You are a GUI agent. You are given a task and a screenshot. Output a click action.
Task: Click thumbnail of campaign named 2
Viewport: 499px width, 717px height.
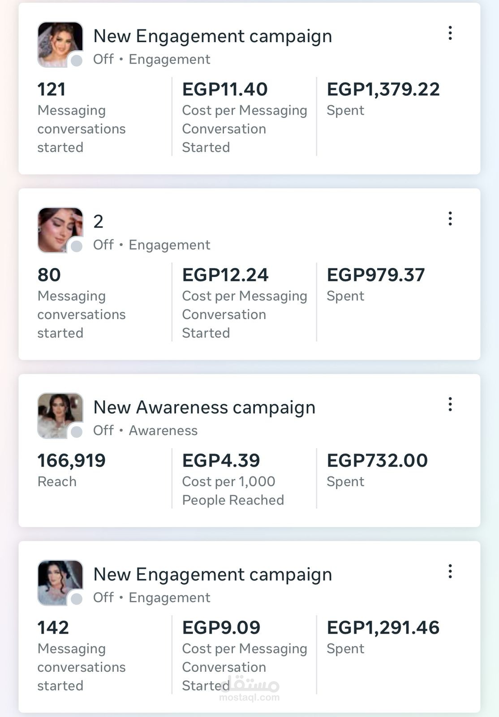[x=59, y=229]
